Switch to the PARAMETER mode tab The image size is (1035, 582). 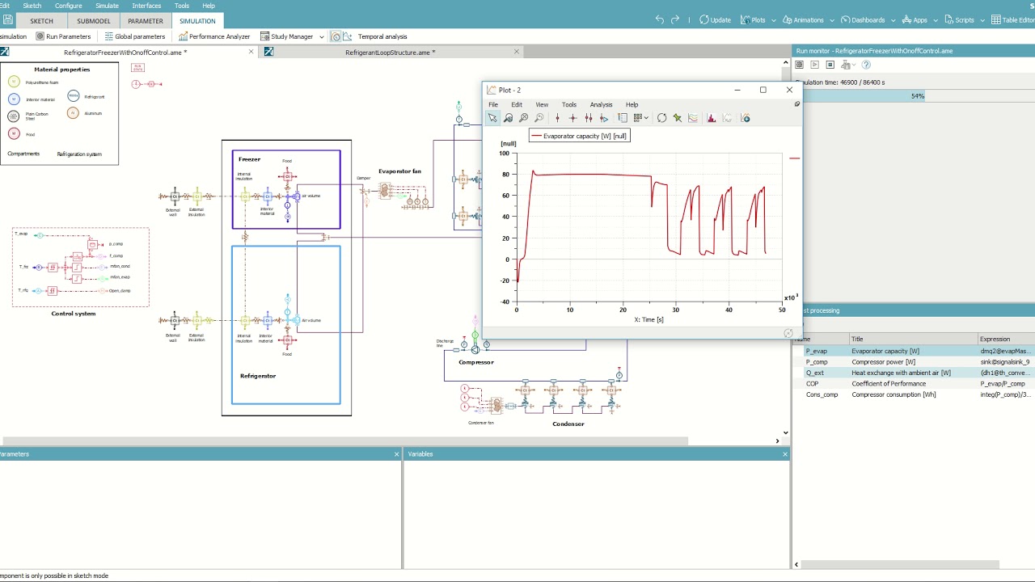pos(146,21)
